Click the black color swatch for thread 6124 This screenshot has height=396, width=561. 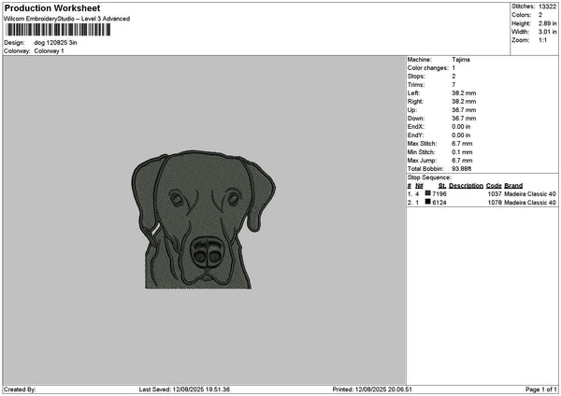tap(427, 202)
